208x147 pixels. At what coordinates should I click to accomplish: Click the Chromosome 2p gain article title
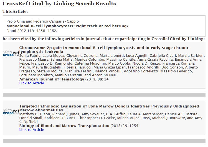point(104,50)
